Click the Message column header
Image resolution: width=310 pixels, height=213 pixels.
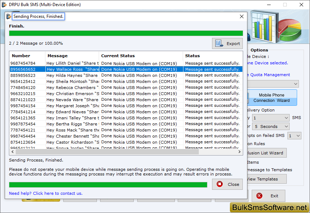(x=72, y=56)
